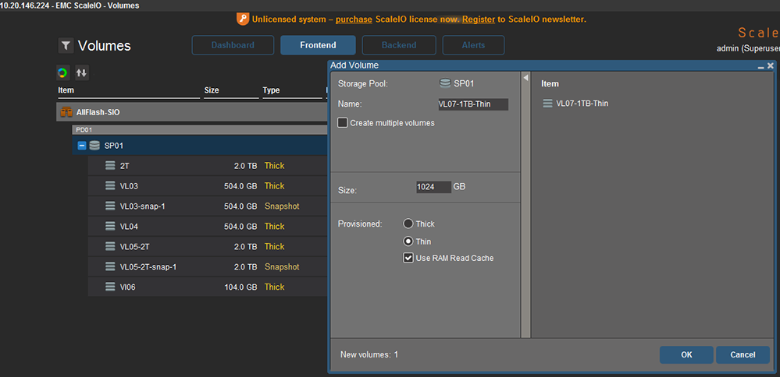Open the Alerts tab
Viewport: 780px width, 377px height.
tap(474, 45)
